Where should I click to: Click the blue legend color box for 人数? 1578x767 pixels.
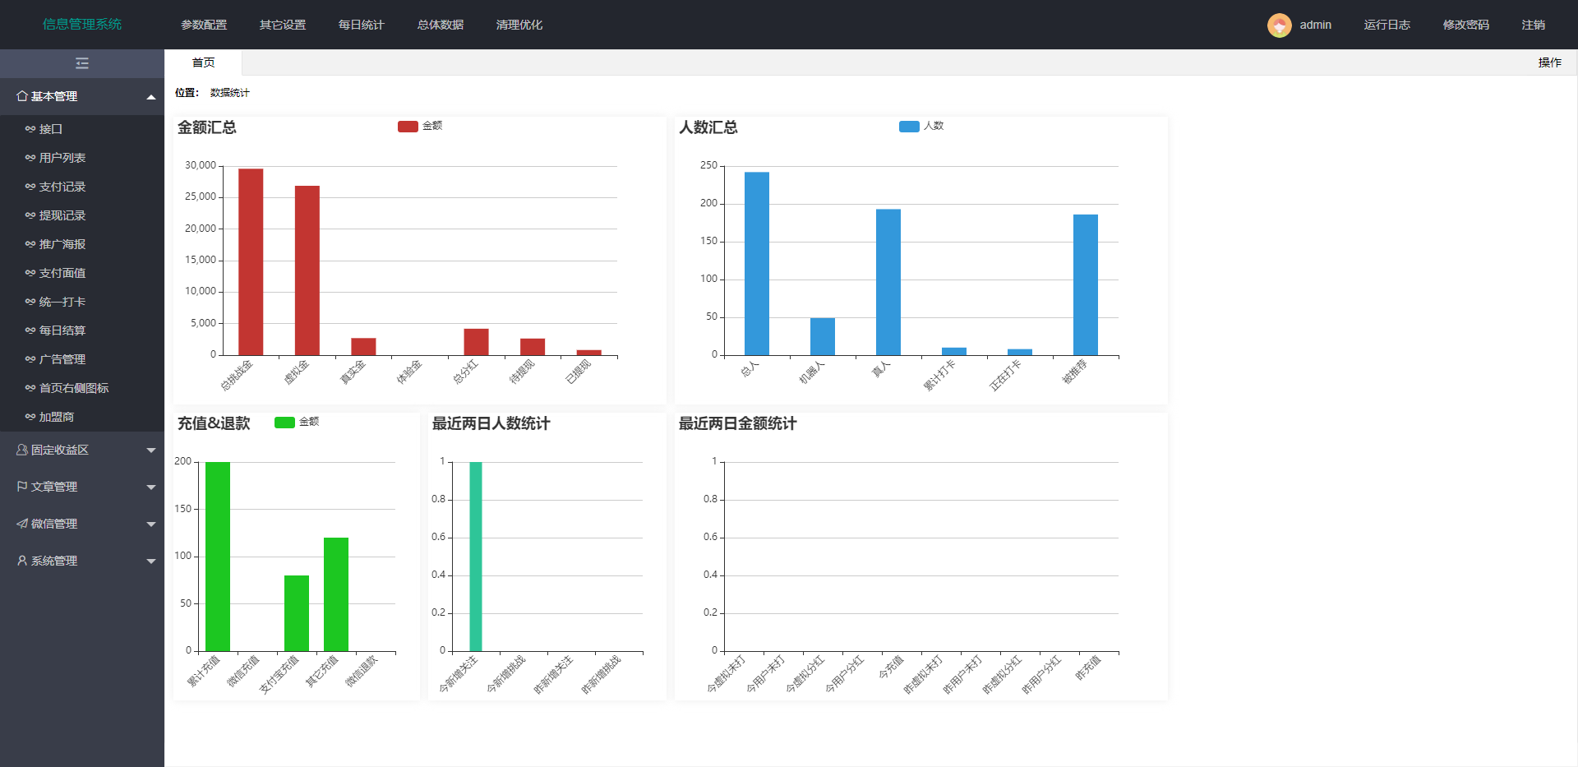(907, 126)
